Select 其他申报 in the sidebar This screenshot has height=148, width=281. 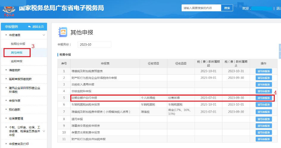pos(17,53)
